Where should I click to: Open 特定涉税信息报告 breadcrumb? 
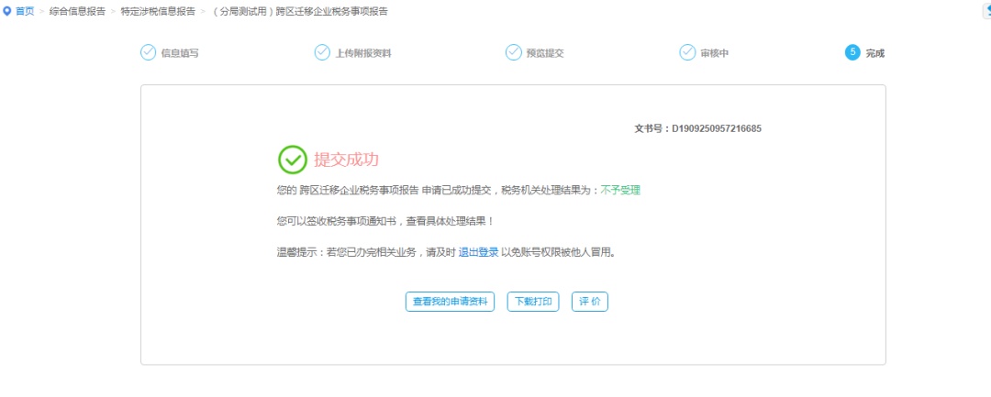click(158, 11)
